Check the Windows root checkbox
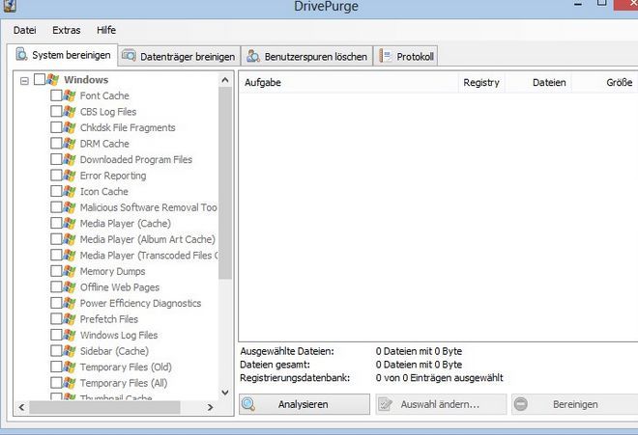This screenshot has height=435, width=638. pyautogui.click(x=40, y=79)
